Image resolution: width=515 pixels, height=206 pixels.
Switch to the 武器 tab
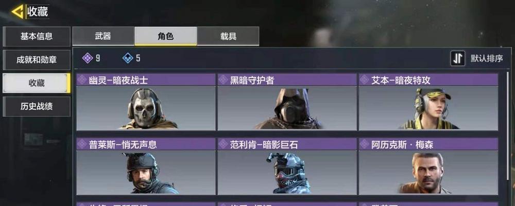103,36
